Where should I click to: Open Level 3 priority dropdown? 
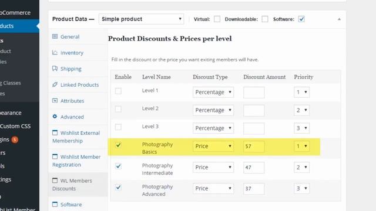click(x=301, y=128)
